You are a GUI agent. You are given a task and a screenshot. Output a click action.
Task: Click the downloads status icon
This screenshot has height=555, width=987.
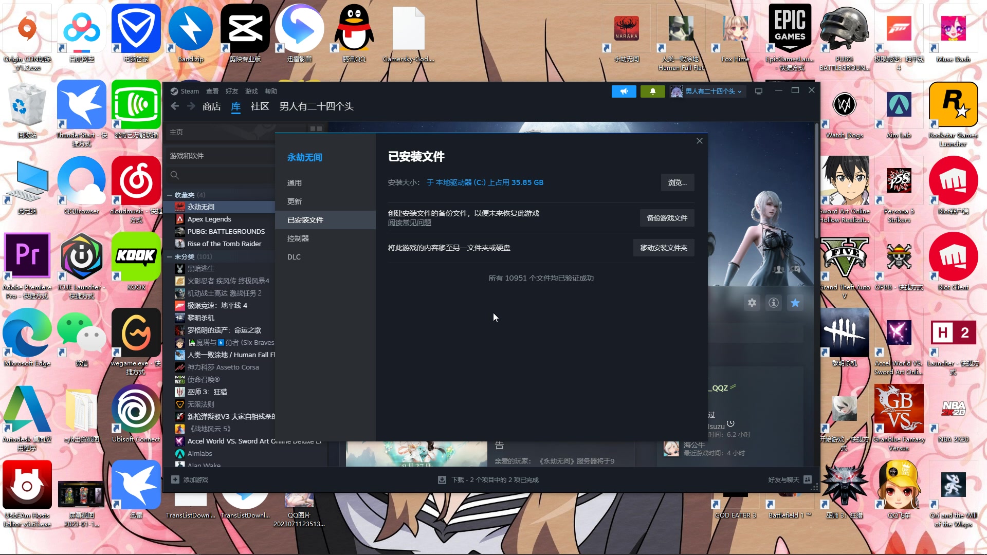tap(442, 479)
